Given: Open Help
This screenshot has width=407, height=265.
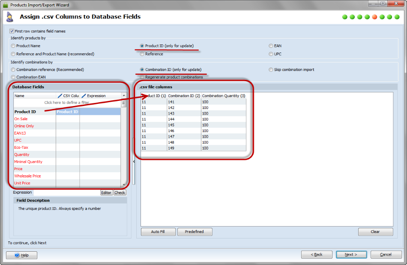Looking at the screenshot, I should [x=21, y=255].
